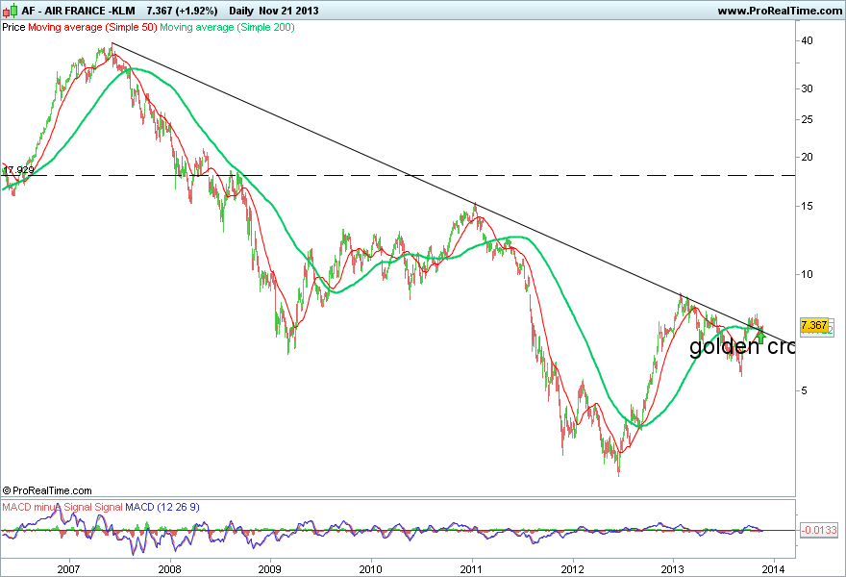Click the 2012 year label on the time axis
The height and width of the screenshot is (577, 846).
pos(572,569)
